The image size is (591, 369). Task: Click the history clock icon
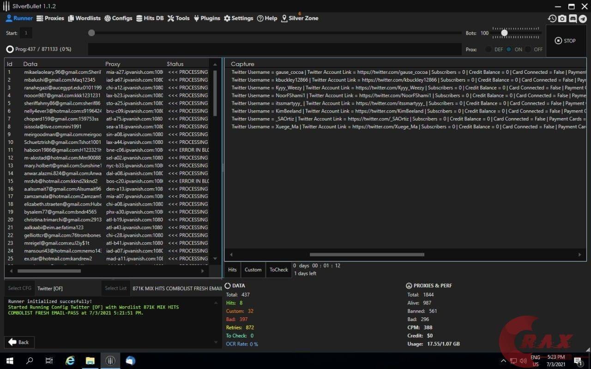(x=552, y=18)
